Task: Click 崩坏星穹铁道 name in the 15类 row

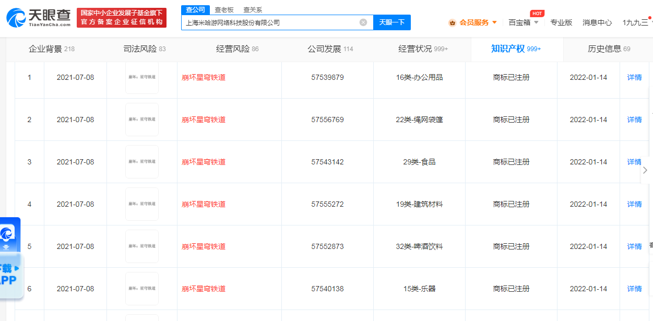Action: tap(204, 289)
